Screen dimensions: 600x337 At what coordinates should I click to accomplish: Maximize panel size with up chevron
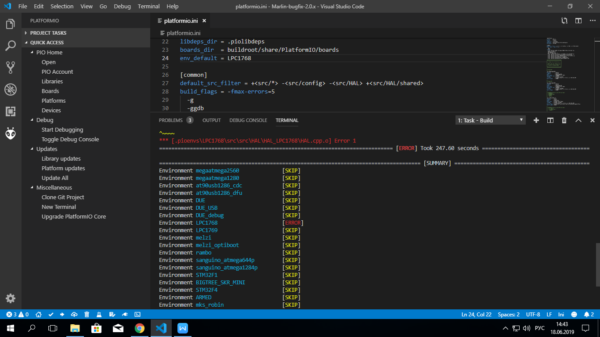578,120
